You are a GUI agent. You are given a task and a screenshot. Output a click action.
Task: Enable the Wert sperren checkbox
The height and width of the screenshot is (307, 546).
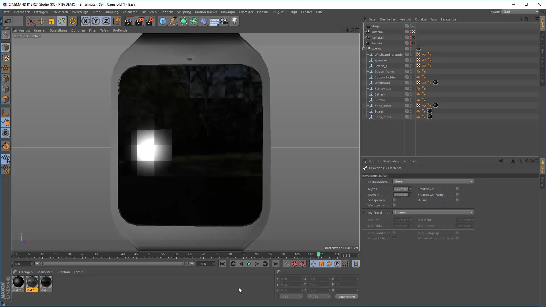click(x=394, y=205)
